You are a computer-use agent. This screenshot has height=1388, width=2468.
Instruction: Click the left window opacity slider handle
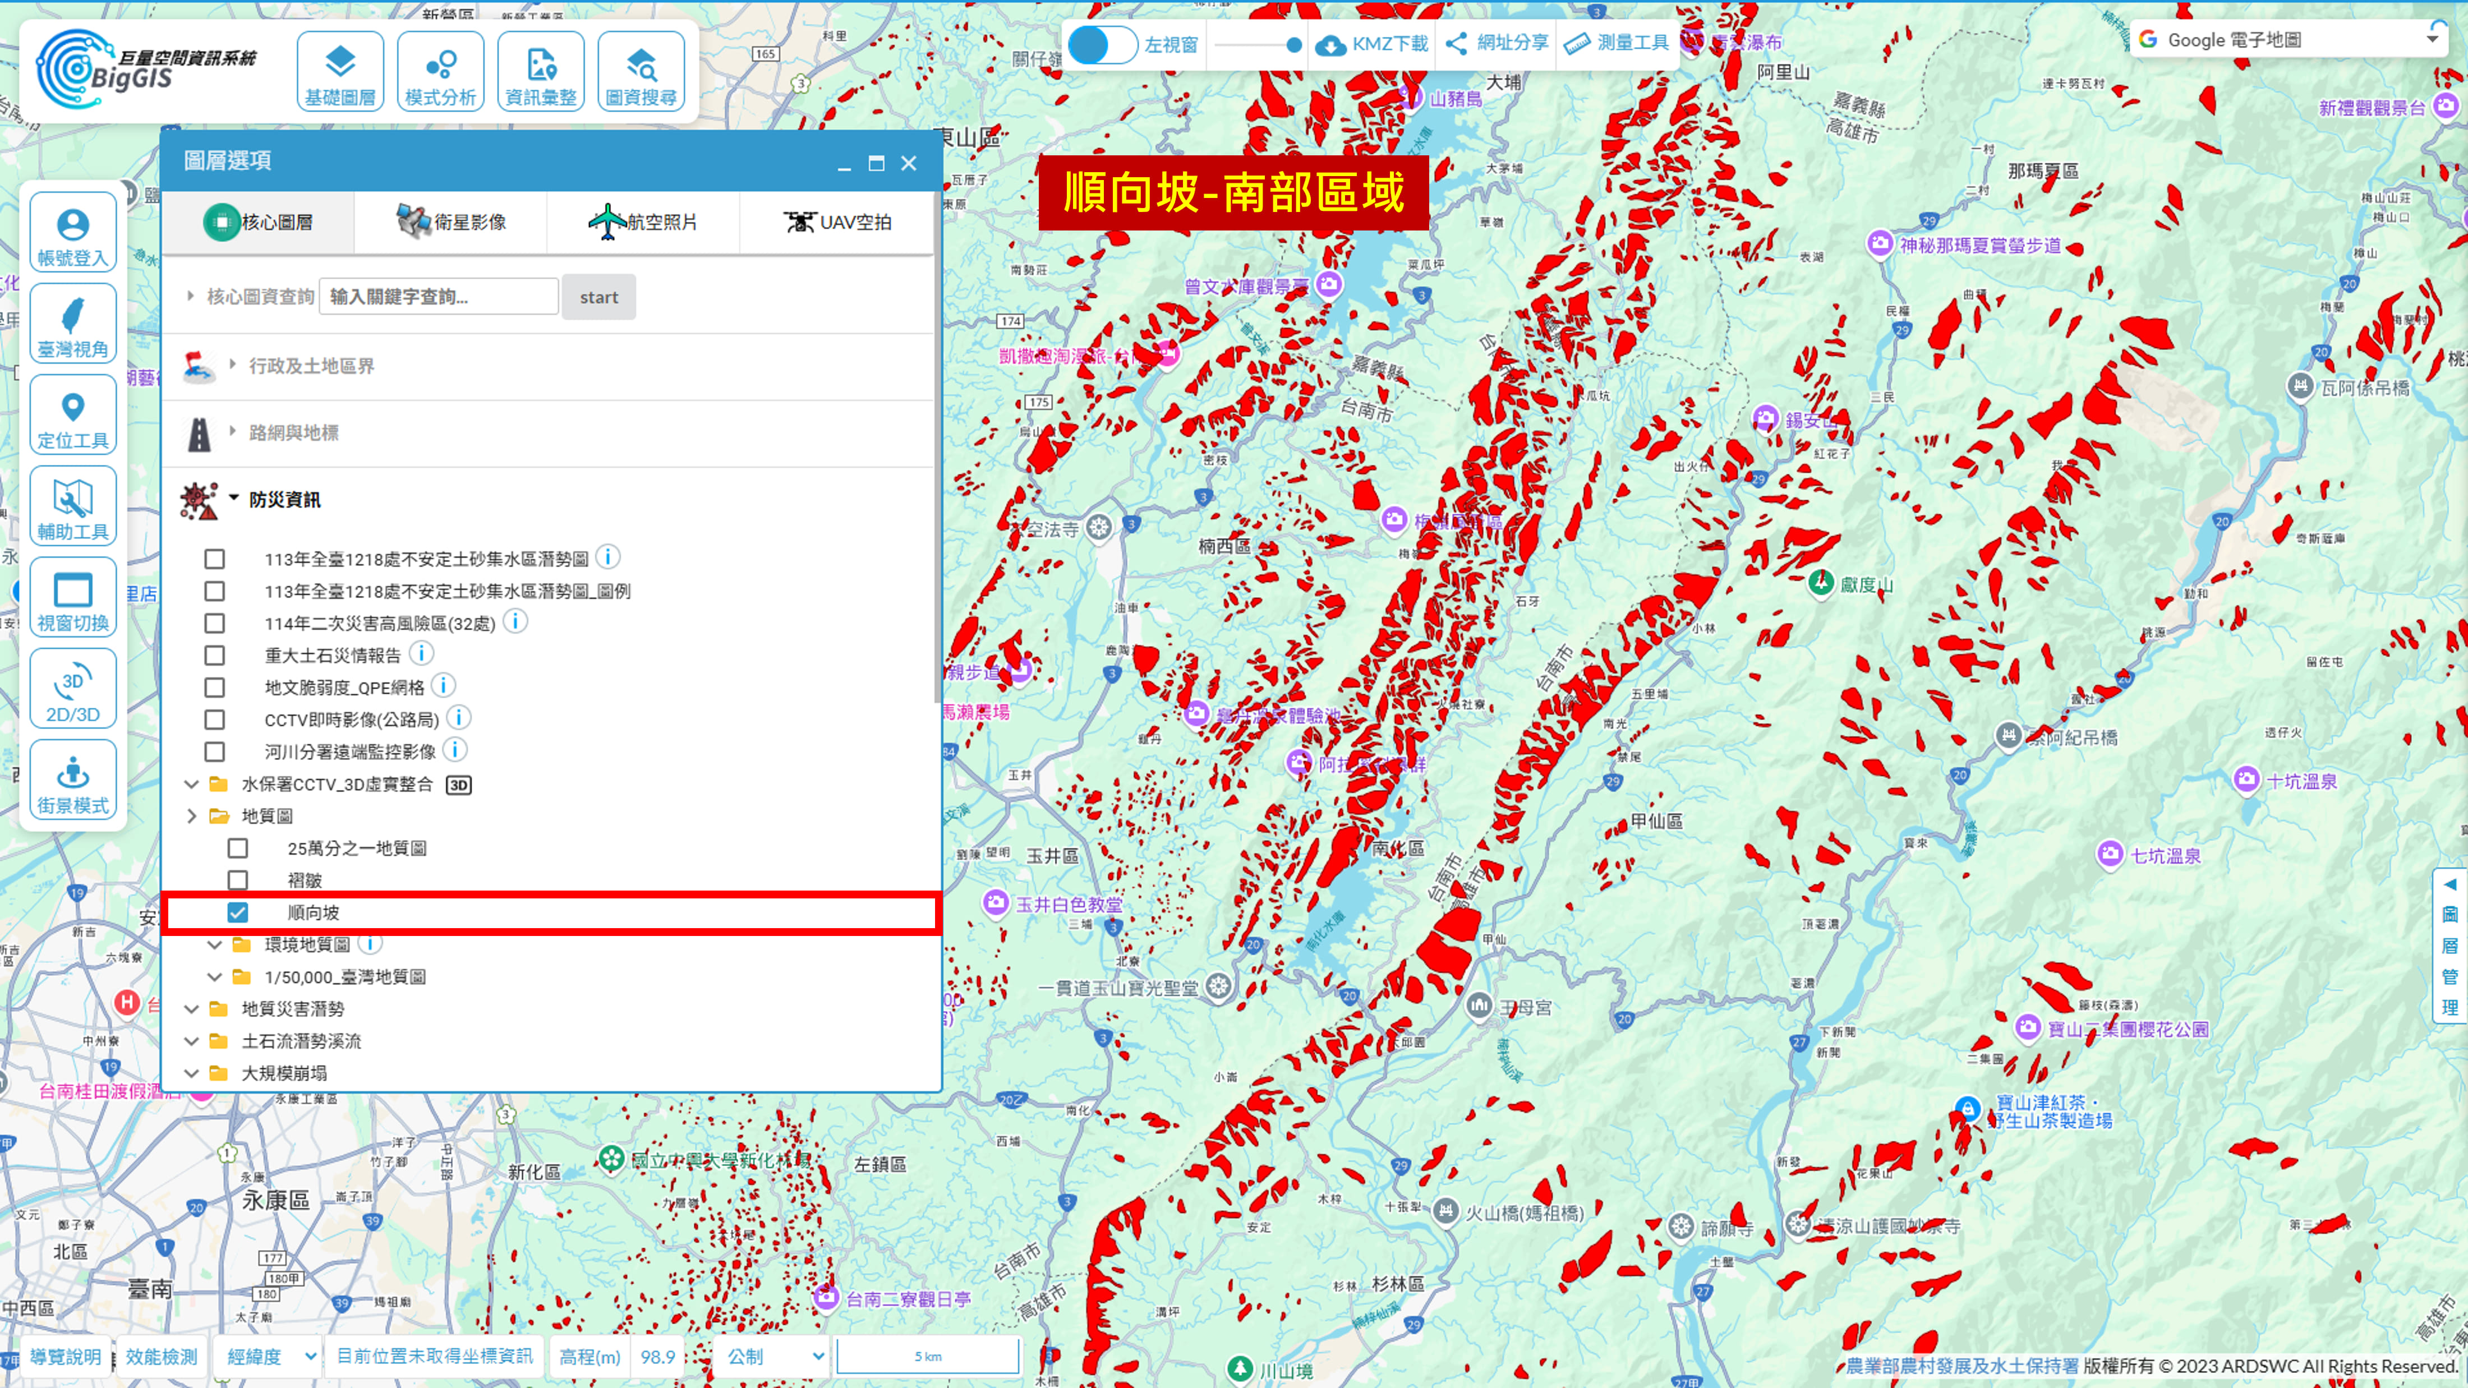(1293, 45)
